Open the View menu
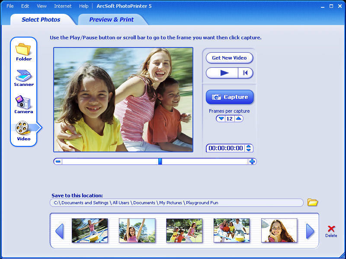The height and width of the screenshot is (259, 346). [x=42, y=6]
